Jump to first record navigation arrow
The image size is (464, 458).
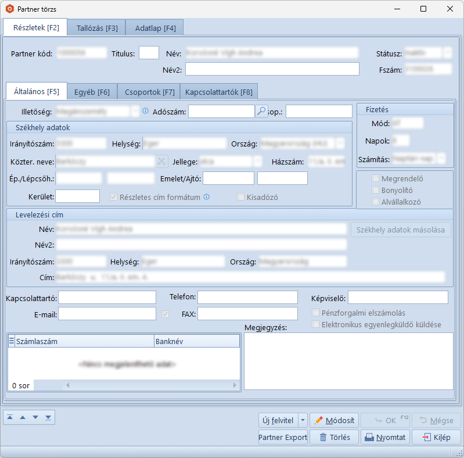11,417
